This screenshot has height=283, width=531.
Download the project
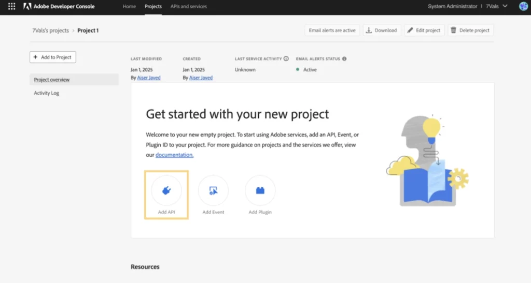pos(382,31)
